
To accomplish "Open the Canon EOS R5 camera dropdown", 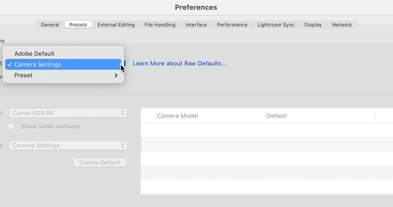I will [68, 113].
